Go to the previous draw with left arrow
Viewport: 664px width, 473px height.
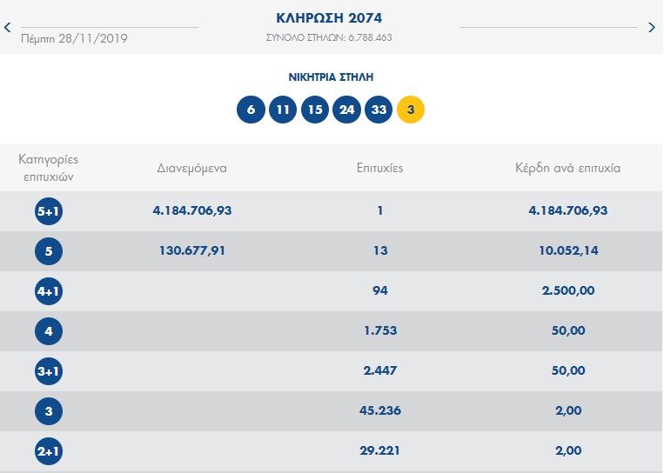coord(8,28)
